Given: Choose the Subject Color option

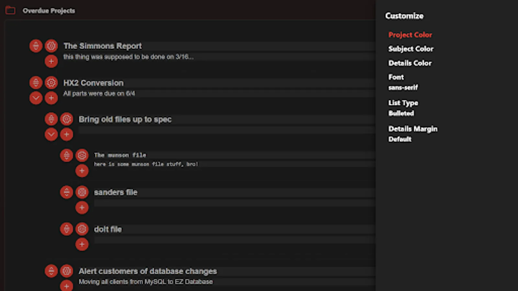Looking at the screenshot, I should point(411,49).
